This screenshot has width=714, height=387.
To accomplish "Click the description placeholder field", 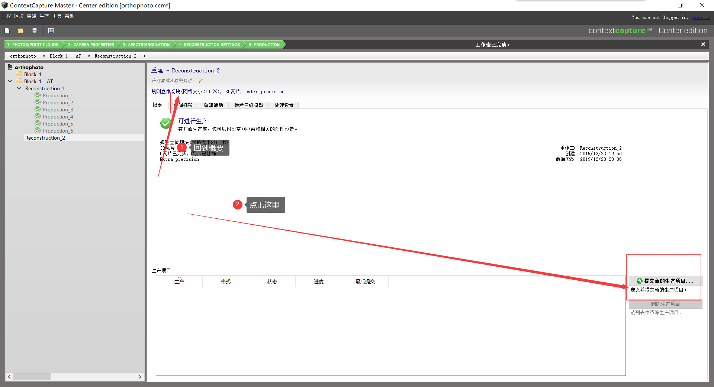I will [x=172, y=81].
